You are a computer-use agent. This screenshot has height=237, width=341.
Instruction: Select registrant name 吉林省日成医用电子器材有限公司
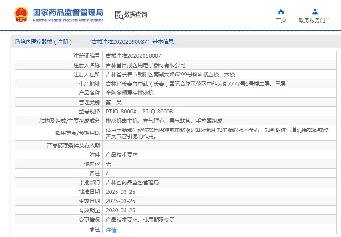[x=145, y=65]
